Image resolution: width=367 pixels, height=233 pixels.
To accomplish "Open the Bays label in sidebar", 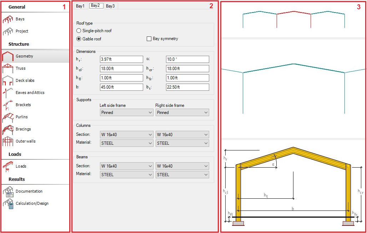I will point(20,19).
